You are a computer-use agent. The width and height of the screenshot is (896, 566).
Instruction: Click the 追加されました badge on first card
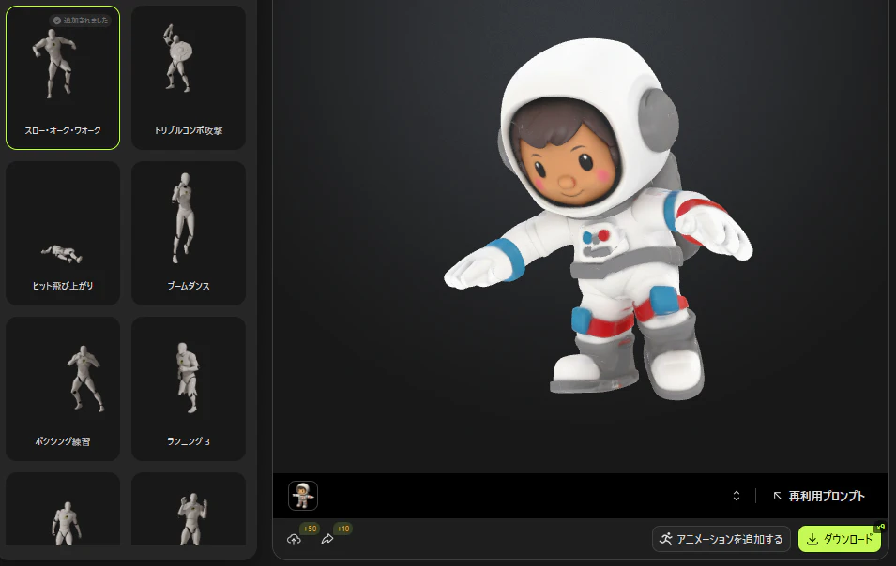coord(81,21)
